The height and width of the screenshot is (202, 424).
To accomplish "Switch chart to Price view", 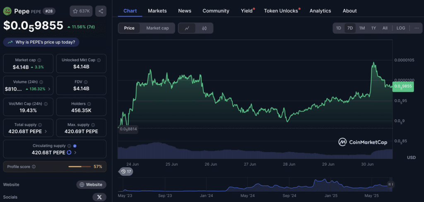I will (x=129, y=28).
